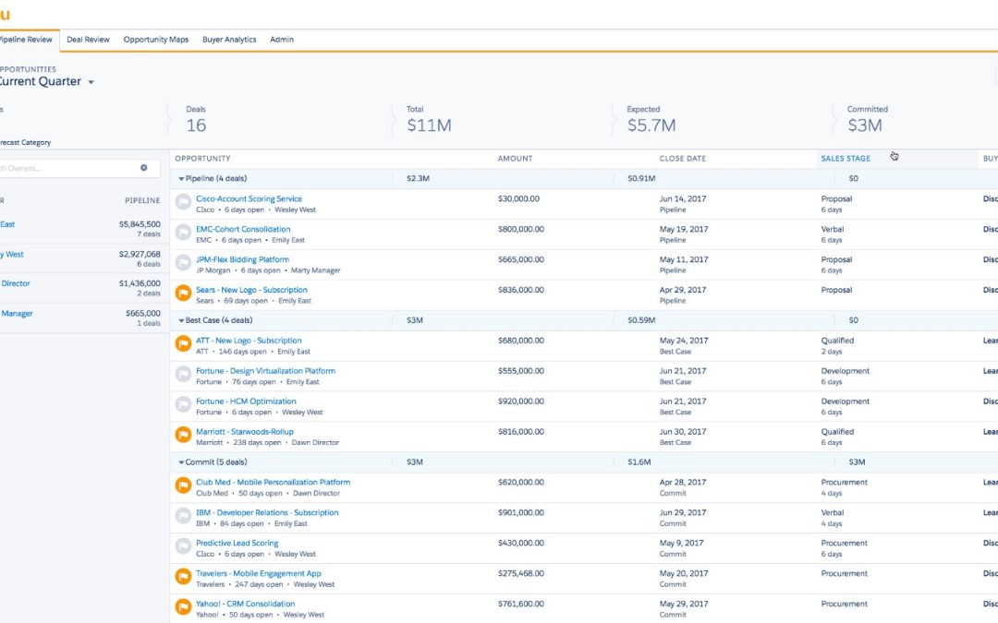This screenshot has width=998, height=623.
Task: Collapse the Commit (5 deals) group
Action: tap(181, 462)
